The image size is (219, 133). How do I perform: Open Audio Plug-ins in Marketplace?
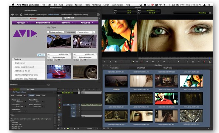tap(29, 14)
